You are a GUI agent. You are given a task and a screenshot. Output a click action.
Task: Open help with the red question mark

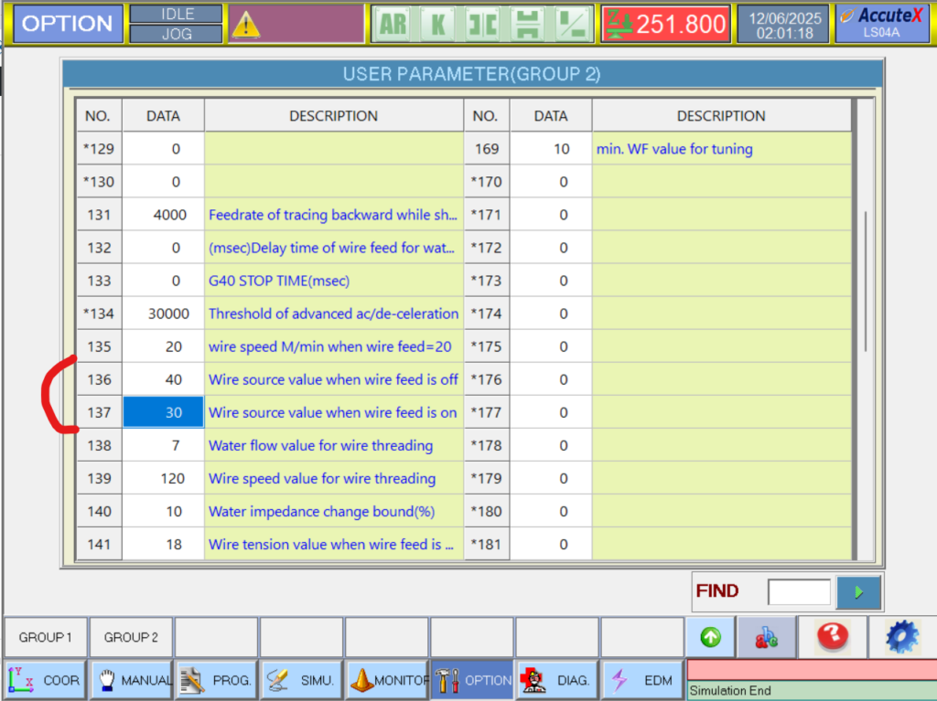point(832,637)
